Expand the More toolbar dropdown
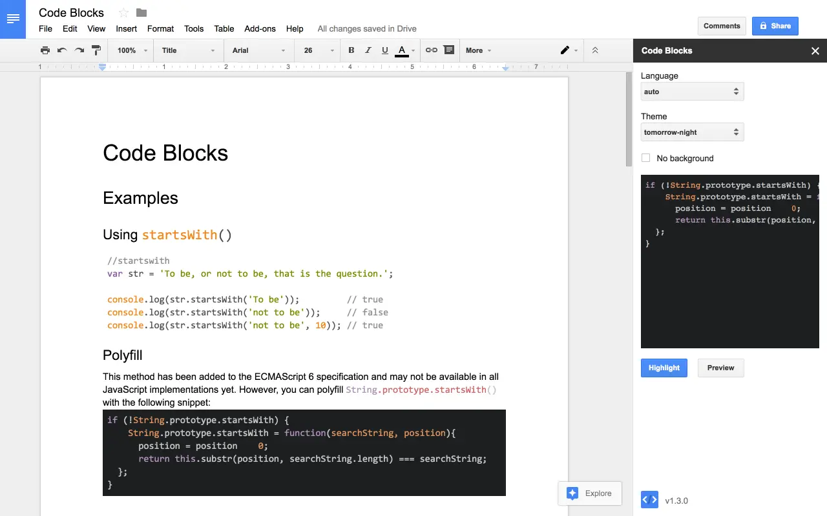 coord(477,50)
